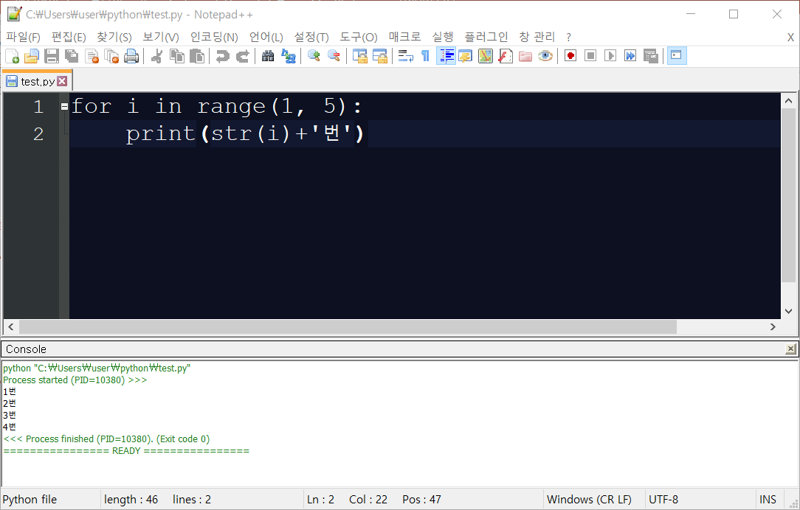The height and width of the screenshot is (510, 800).
Task: Click editor vertical scrollbar up arrow
Action: [x=789, y=102]
